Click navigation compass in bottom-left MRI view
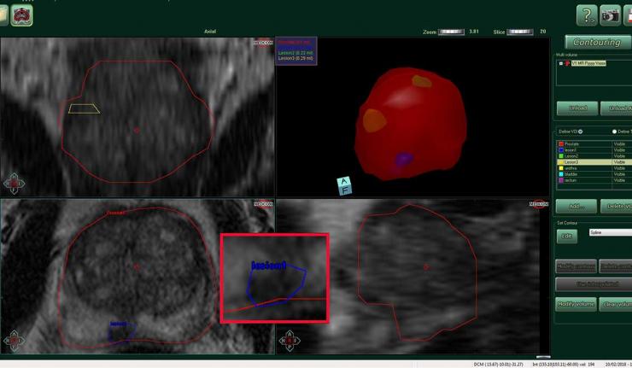 (x=14, y=341)
